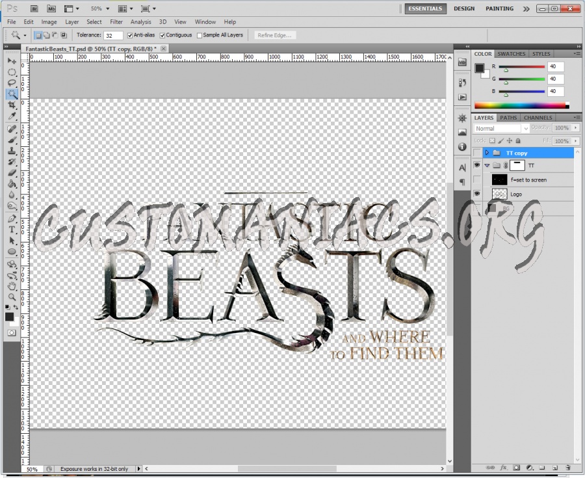The image size is (585, 478).
Task: Select the Eraser tool
Action: click(x=12, y=173)
